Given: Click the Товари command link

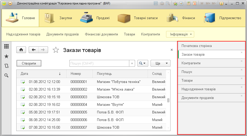Looking at the screenshot, I should (129, 34).
